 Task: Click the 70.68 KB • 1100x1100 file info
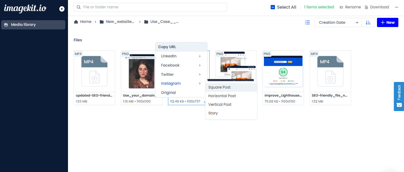[x=280, y=101]
